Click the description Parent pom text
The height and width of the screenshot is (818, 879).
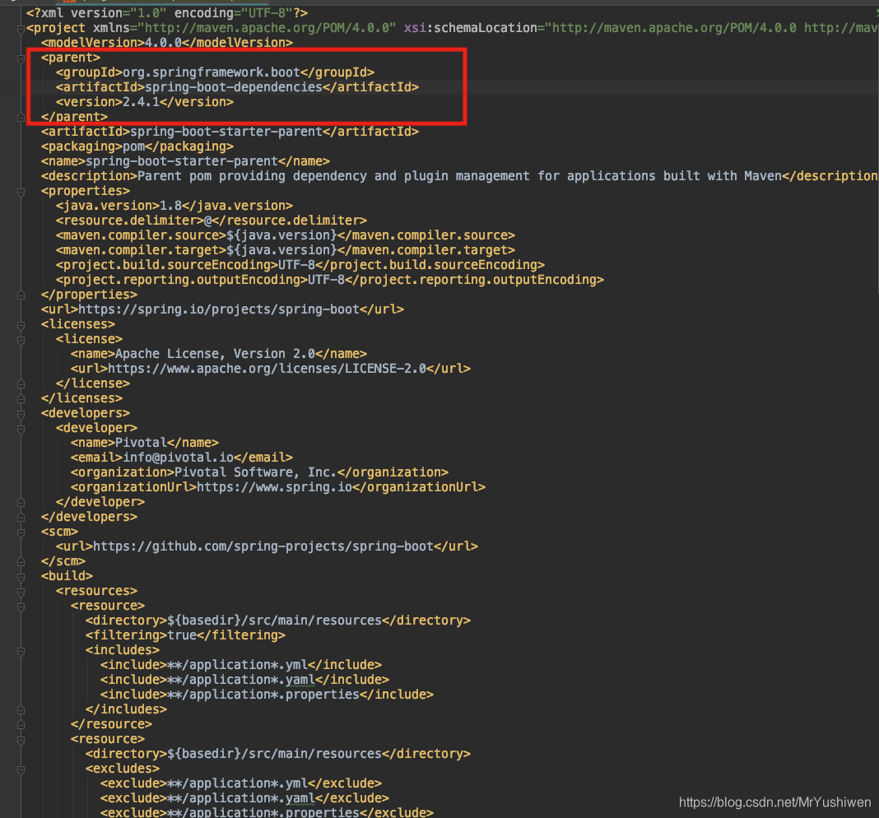[x=459, y=176]
